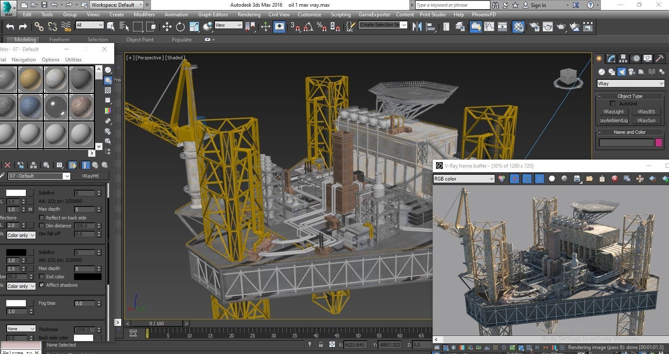
Task: Click Sign In in the title bar
Action: click(538, 5)
